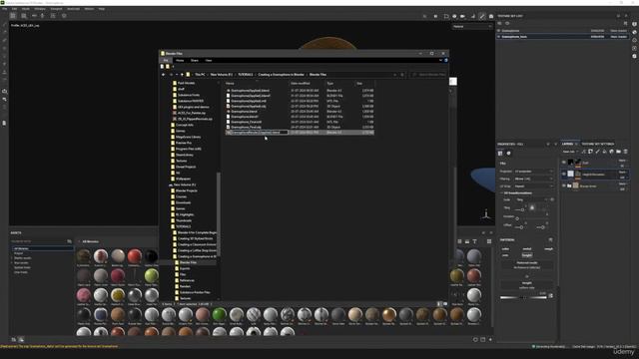Screen dimensions: 639x359
Task: Open the Iray render camera icon
Action: click(491, 16)
